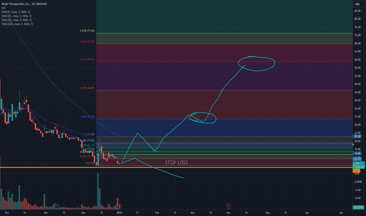Click the 3.618 (58.96) Fibonacci label
The width and height of the screenshot is (366, 216).
[87, 59]
